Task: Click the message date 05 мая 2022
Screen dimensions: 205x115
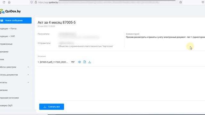Action: (46, 26)
